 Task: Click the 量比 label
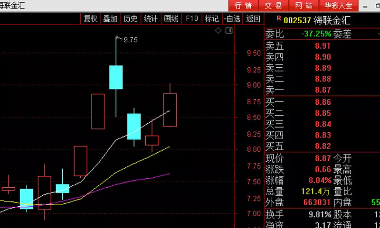pos(342,192)
